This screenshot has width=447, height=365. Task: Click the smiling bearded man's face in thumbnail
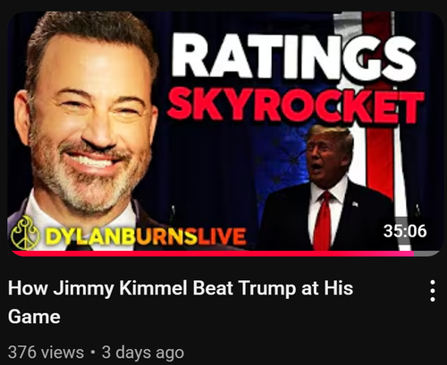(x=89, y=125)
